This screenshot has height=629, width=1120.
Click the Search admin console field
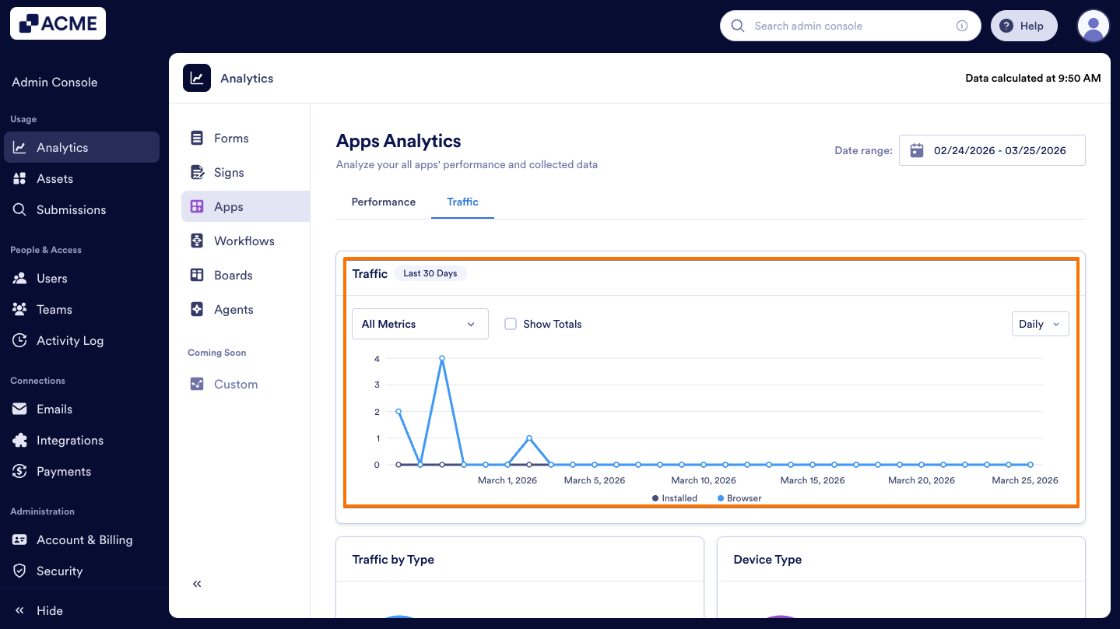850,26
